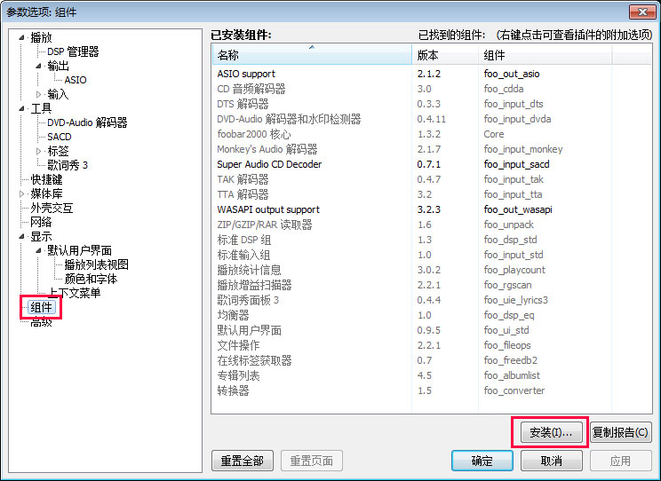This screenshot has height=481, width=661.
Task: Select Monkey's Audio 解码器 row
Action: click(x=432, y=149)
